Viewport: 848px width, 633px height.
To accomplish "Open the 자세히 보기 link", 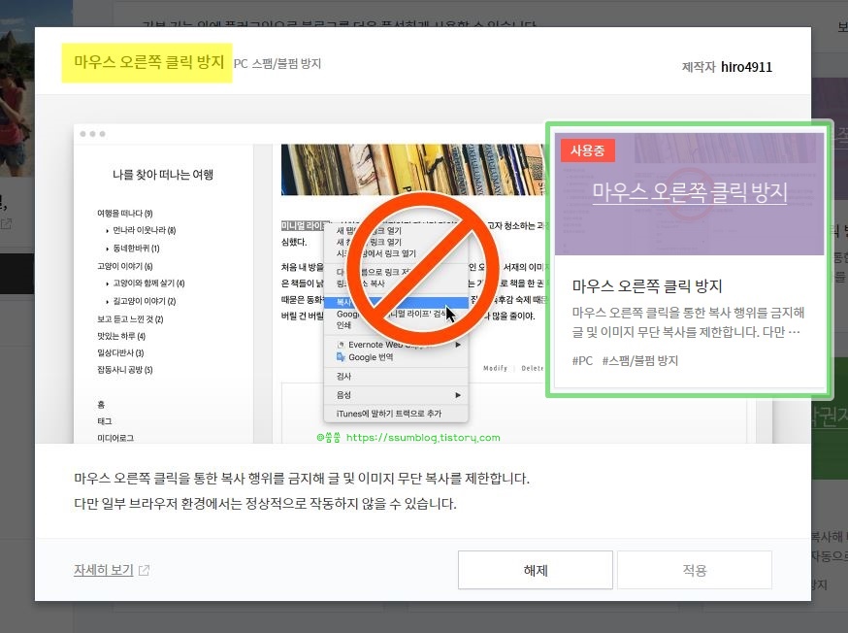I will (x=103, y=570).
